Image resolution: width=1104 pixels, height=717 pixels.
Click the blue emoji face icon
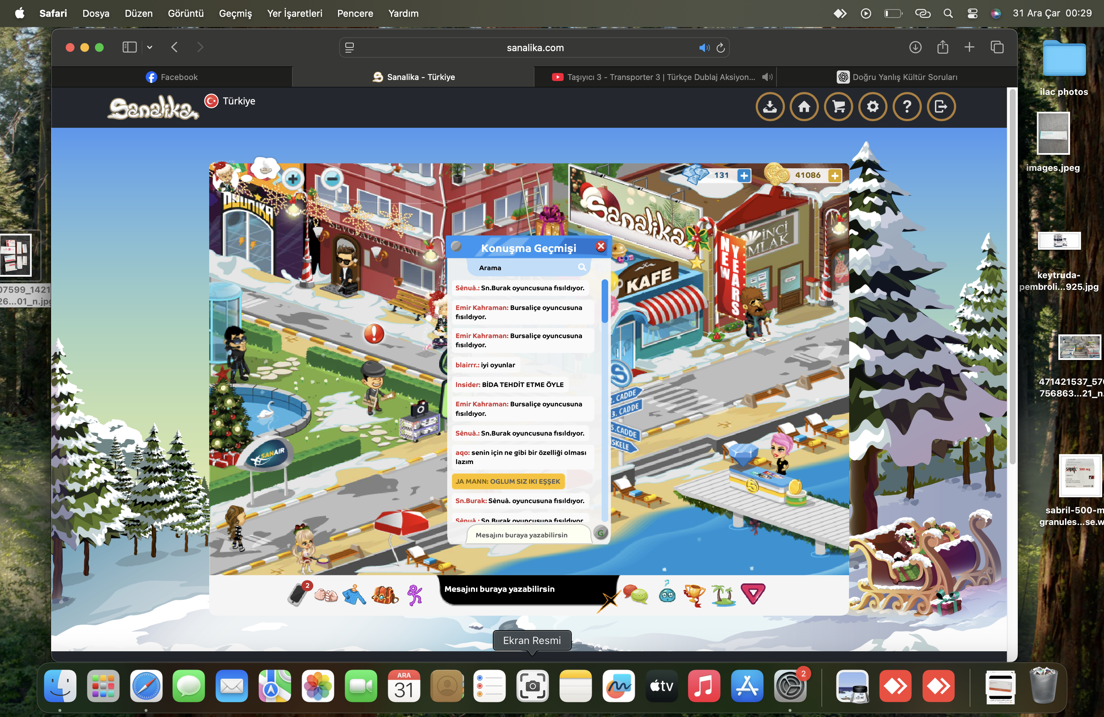[x=667, y=592]
